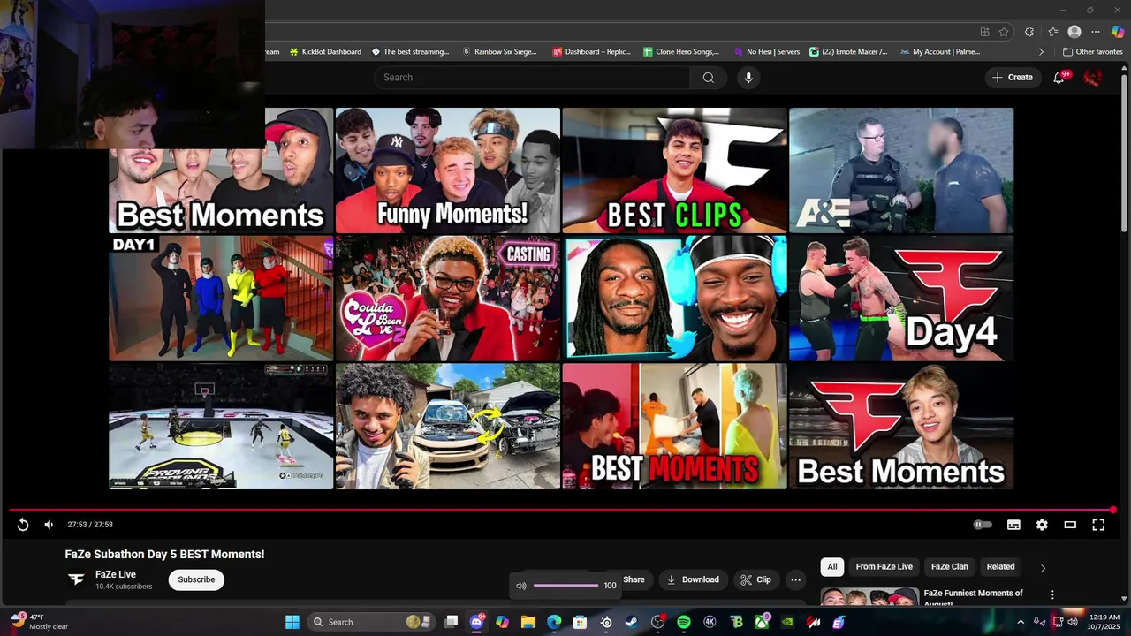
Task: Open options for FaZe Funniest Moments video
Action: point(1052,595)
